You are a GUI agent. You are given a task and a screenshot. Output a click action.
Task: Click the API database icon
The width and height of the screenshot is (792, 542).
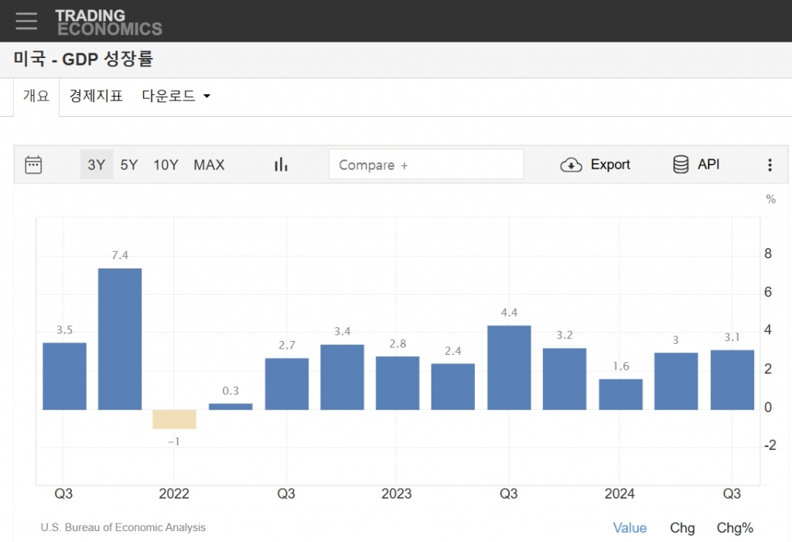point(681,165)
